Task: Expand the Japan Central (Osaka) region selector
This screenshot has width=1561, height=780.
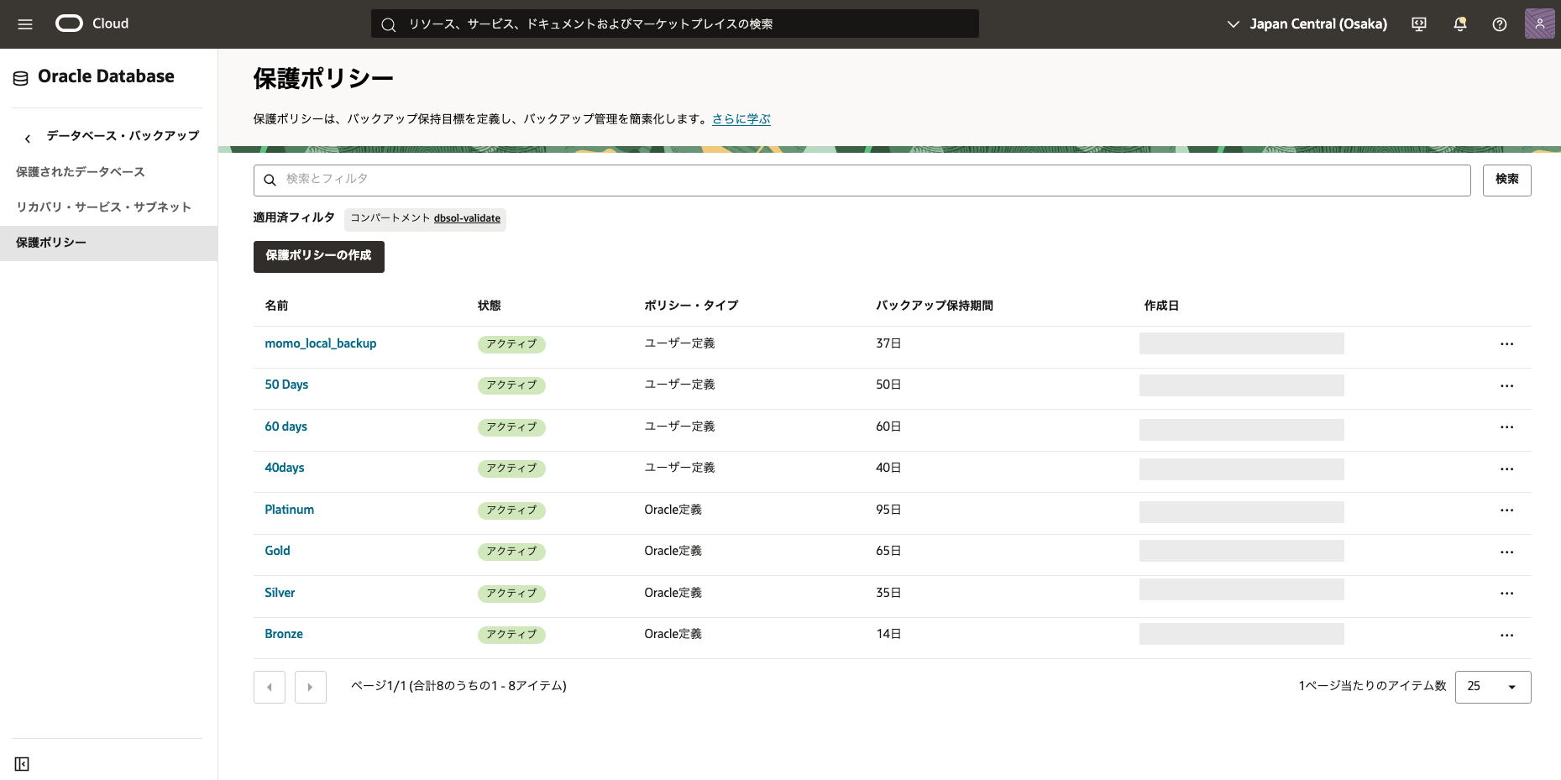Action: point(1307,24)
